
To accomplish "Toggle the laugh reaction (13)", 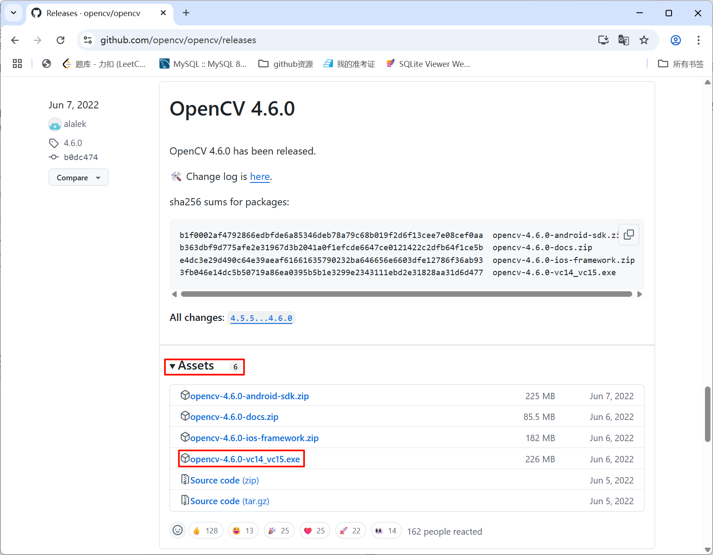I will click(x=244, y=530).
